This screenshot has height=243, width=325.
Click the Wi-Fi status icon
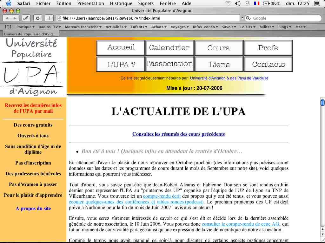[x=228, y=3]
